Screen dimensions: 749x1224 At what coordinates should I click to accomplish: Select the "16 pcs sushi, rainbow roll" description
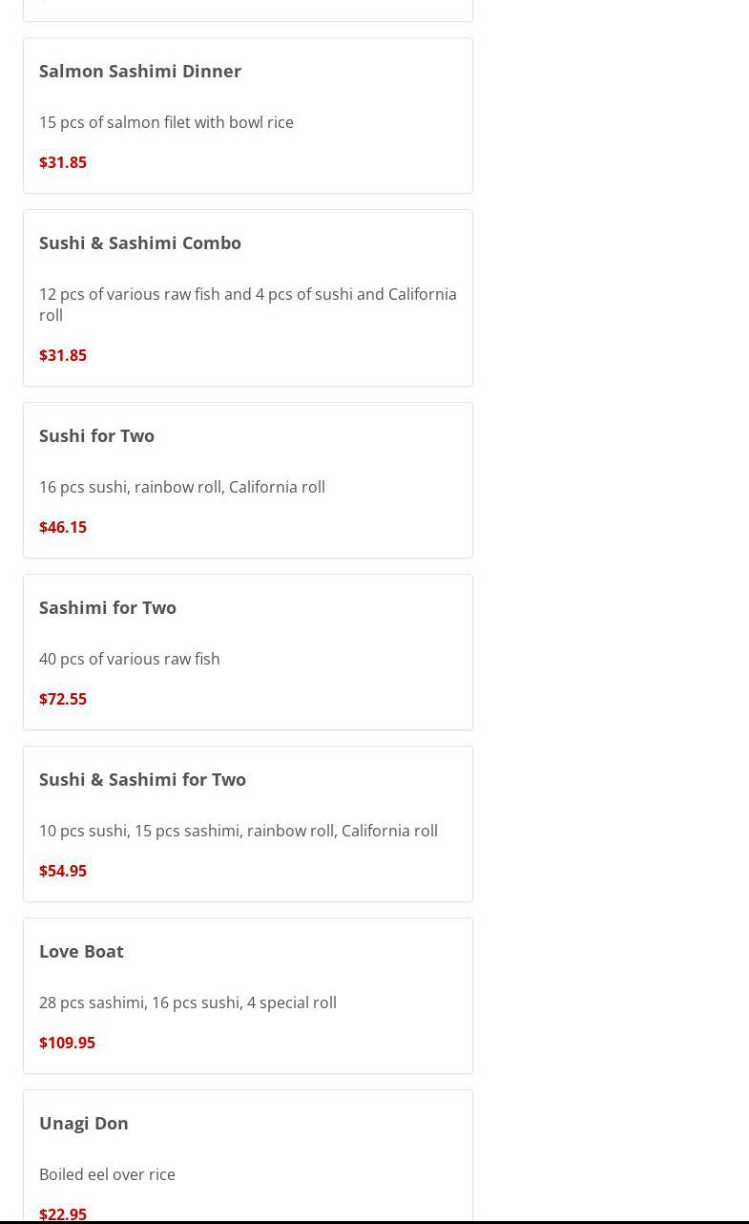(182, 487)
